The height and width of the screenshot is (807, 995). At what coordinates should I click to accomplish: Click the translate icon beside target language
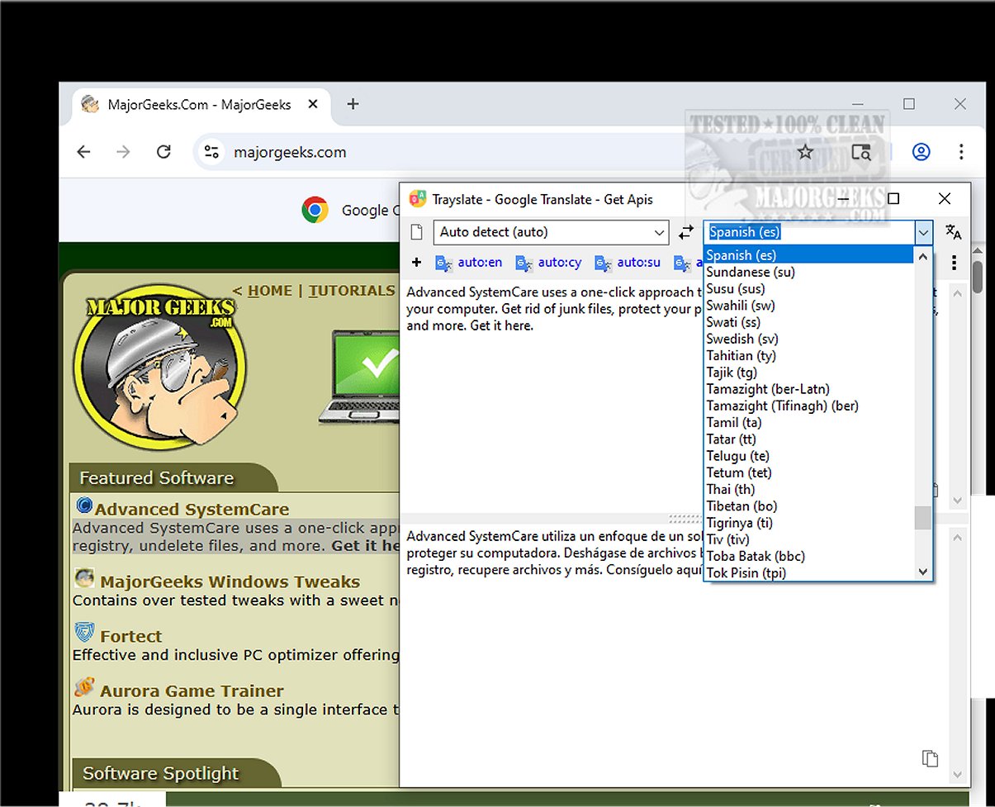pos(953,233)
